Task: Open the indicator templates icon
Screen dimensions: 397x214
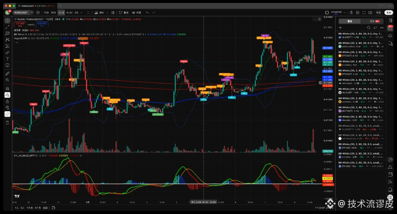Action: pyautogui.click(x=113, y=12)
